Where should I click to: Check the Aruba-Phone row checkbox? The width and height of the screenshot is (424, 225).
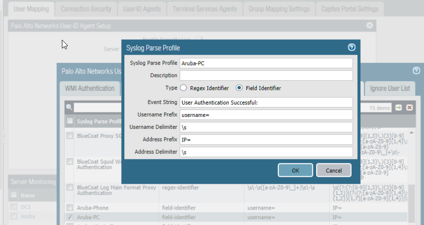pyautogui.click(x=70, y=208)
